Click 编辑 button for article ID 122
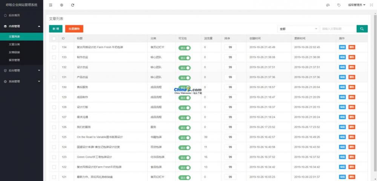 tap(342, 167)
